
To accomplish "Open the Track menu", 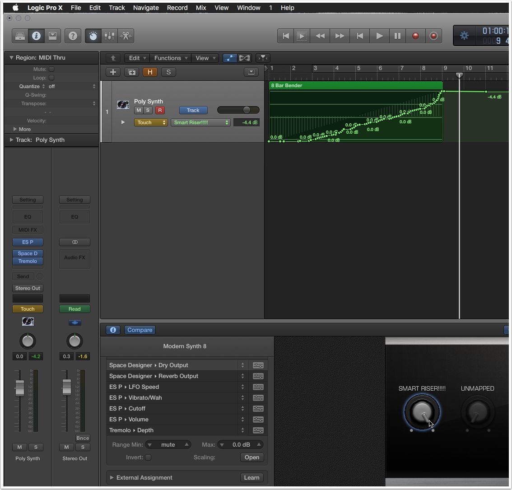I will (x=117, y=8).
